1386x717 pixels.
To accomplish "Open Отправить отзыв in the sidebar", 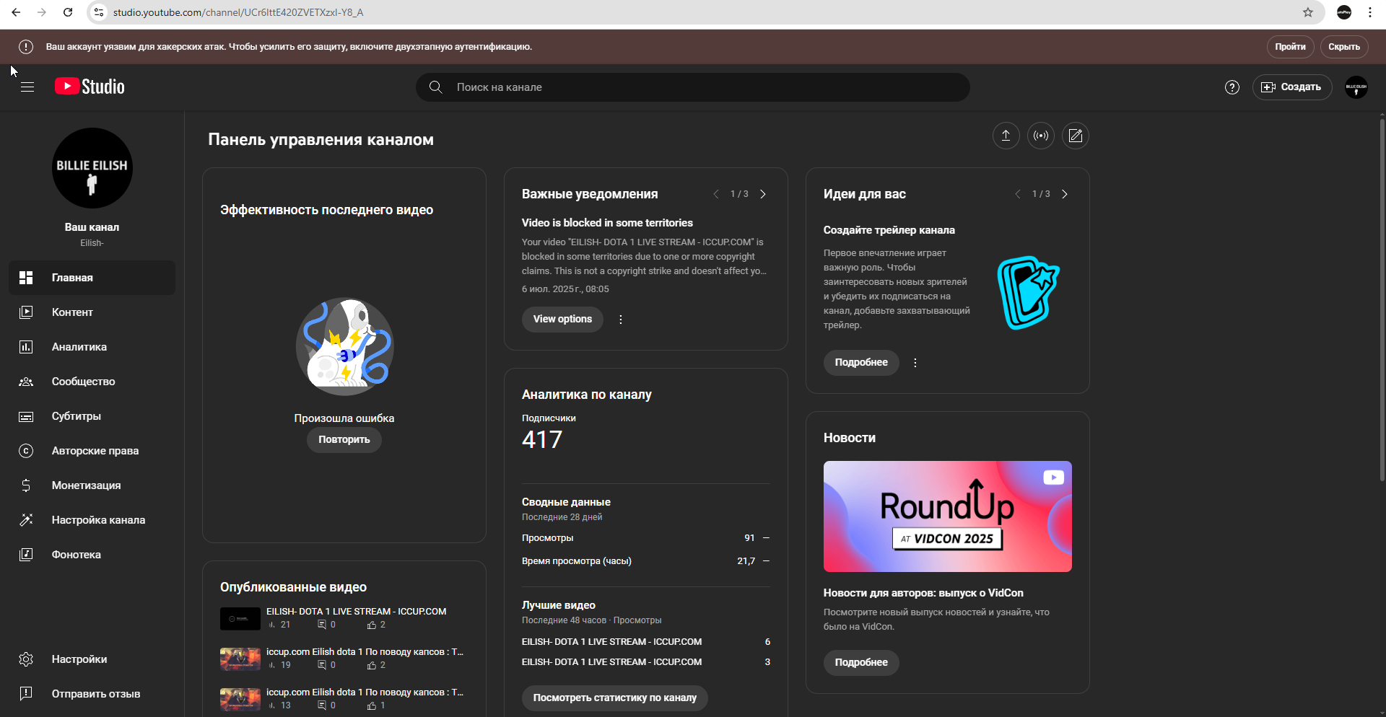I will tap(92, 694).
